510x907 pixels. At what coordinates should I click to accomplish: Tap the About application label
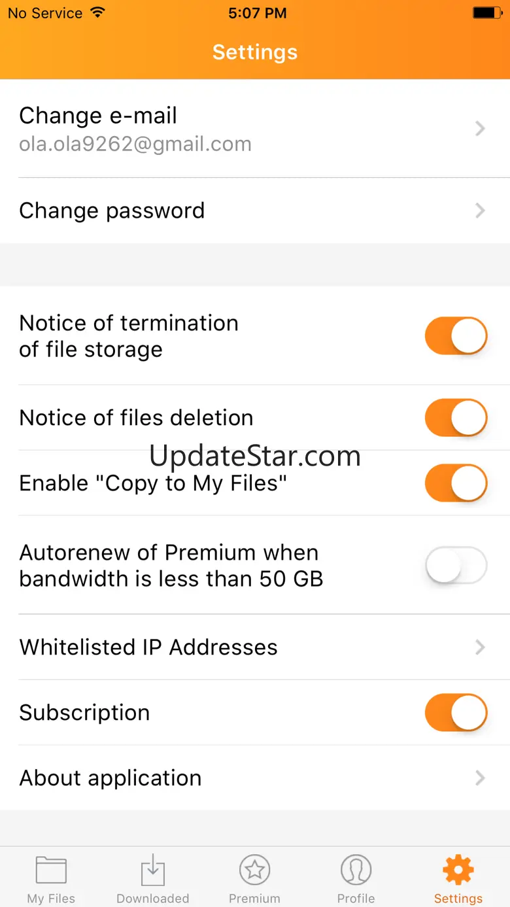[x=110, y=778]
